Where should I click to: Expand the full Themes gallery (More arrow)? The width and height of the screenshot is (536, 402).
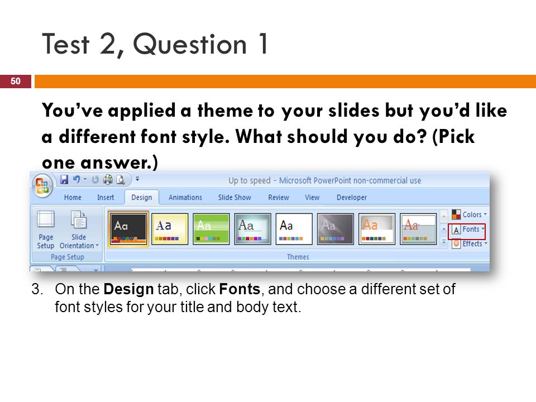coord(444,242)
